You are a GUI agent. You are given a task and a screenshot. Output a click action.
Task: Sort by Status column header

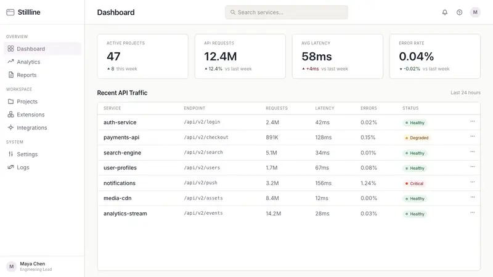(x=410, y=108)
